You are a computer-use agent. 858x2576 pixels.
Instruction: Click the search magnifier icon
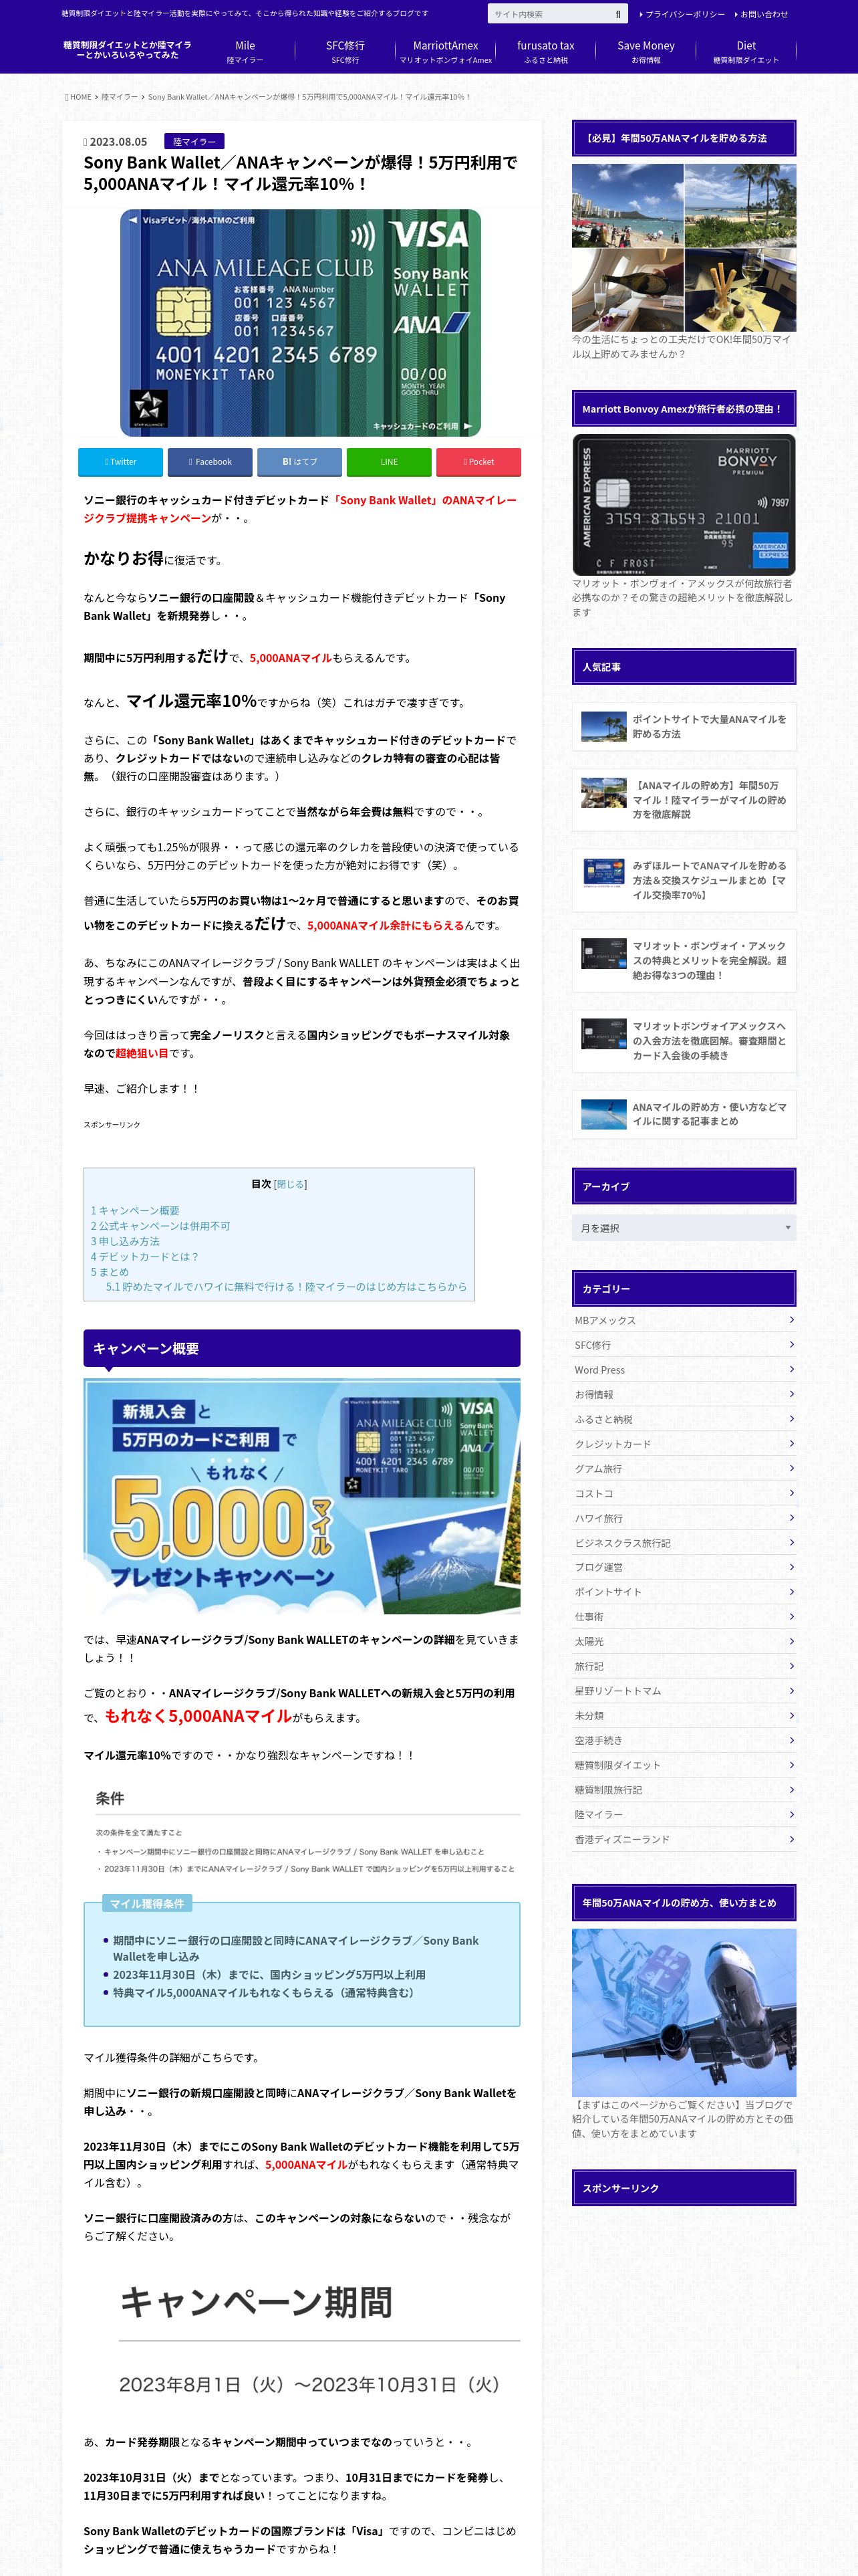pyautogui.click(x=617, y=14)
